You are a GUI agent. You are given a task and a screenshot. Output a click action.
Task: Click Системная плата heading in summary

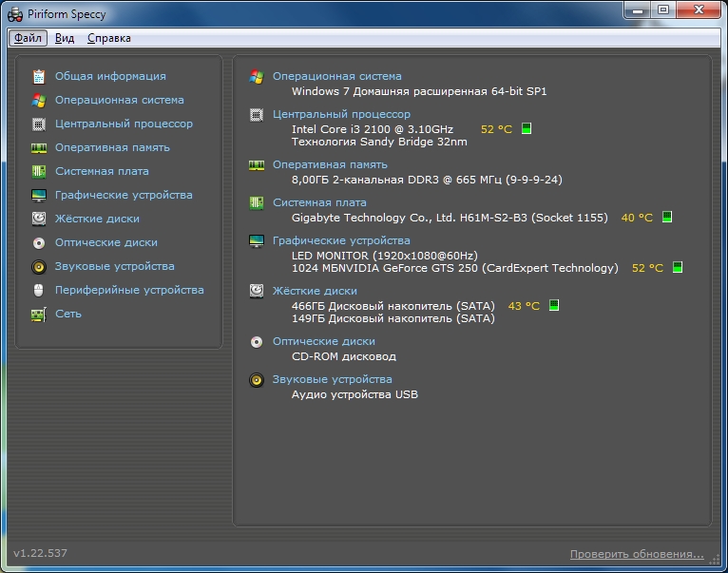[x=319, y=202]
